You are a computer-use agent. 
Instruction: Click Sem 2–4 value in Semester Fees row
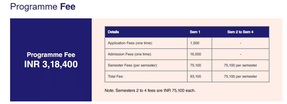point(240,65)
